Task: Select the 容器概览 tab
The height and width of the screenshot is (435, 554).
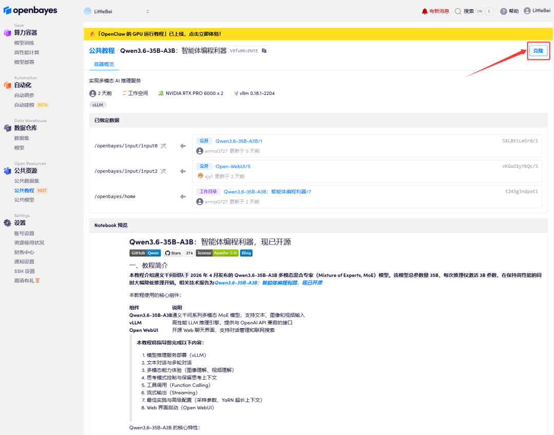Action: pyautogui.click(x=104, y=64)
